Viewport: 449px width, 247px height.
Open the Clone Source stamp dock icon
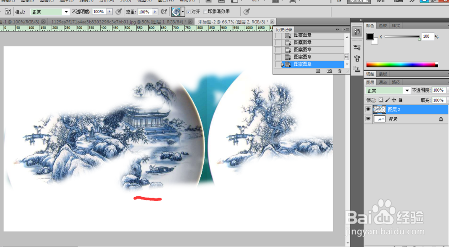pyautogui.click(x=357, y=69)
